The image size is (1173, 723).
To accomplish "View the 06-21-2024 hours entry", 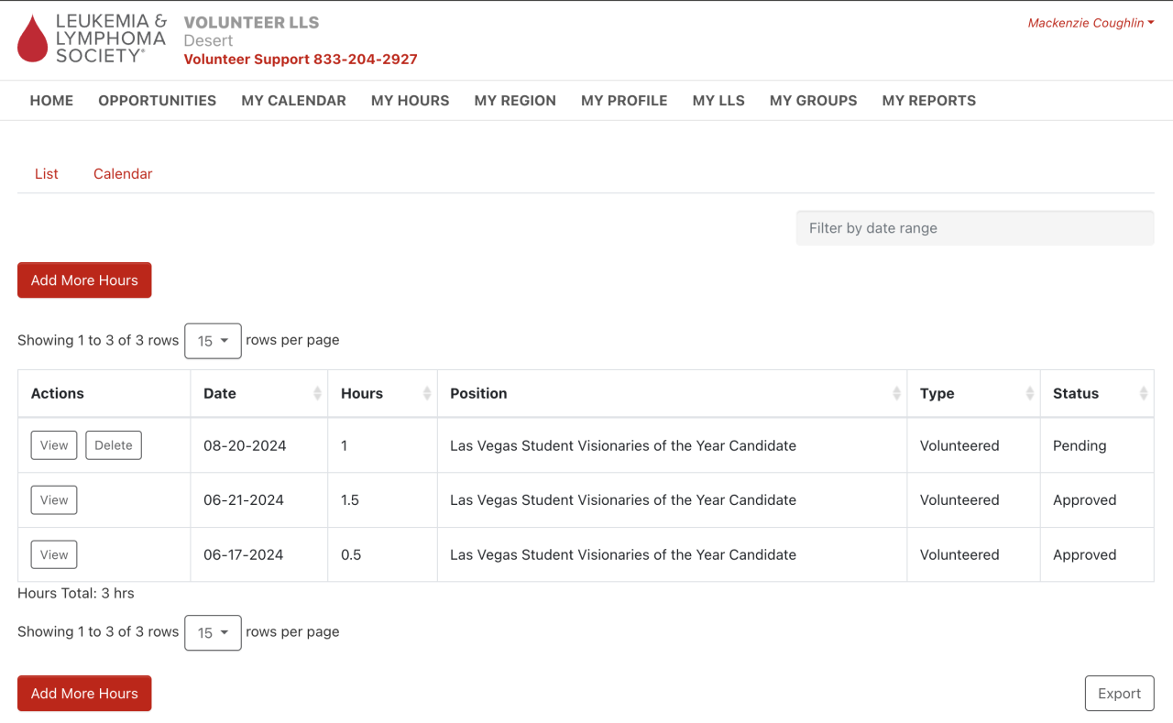I will point(54,500).
